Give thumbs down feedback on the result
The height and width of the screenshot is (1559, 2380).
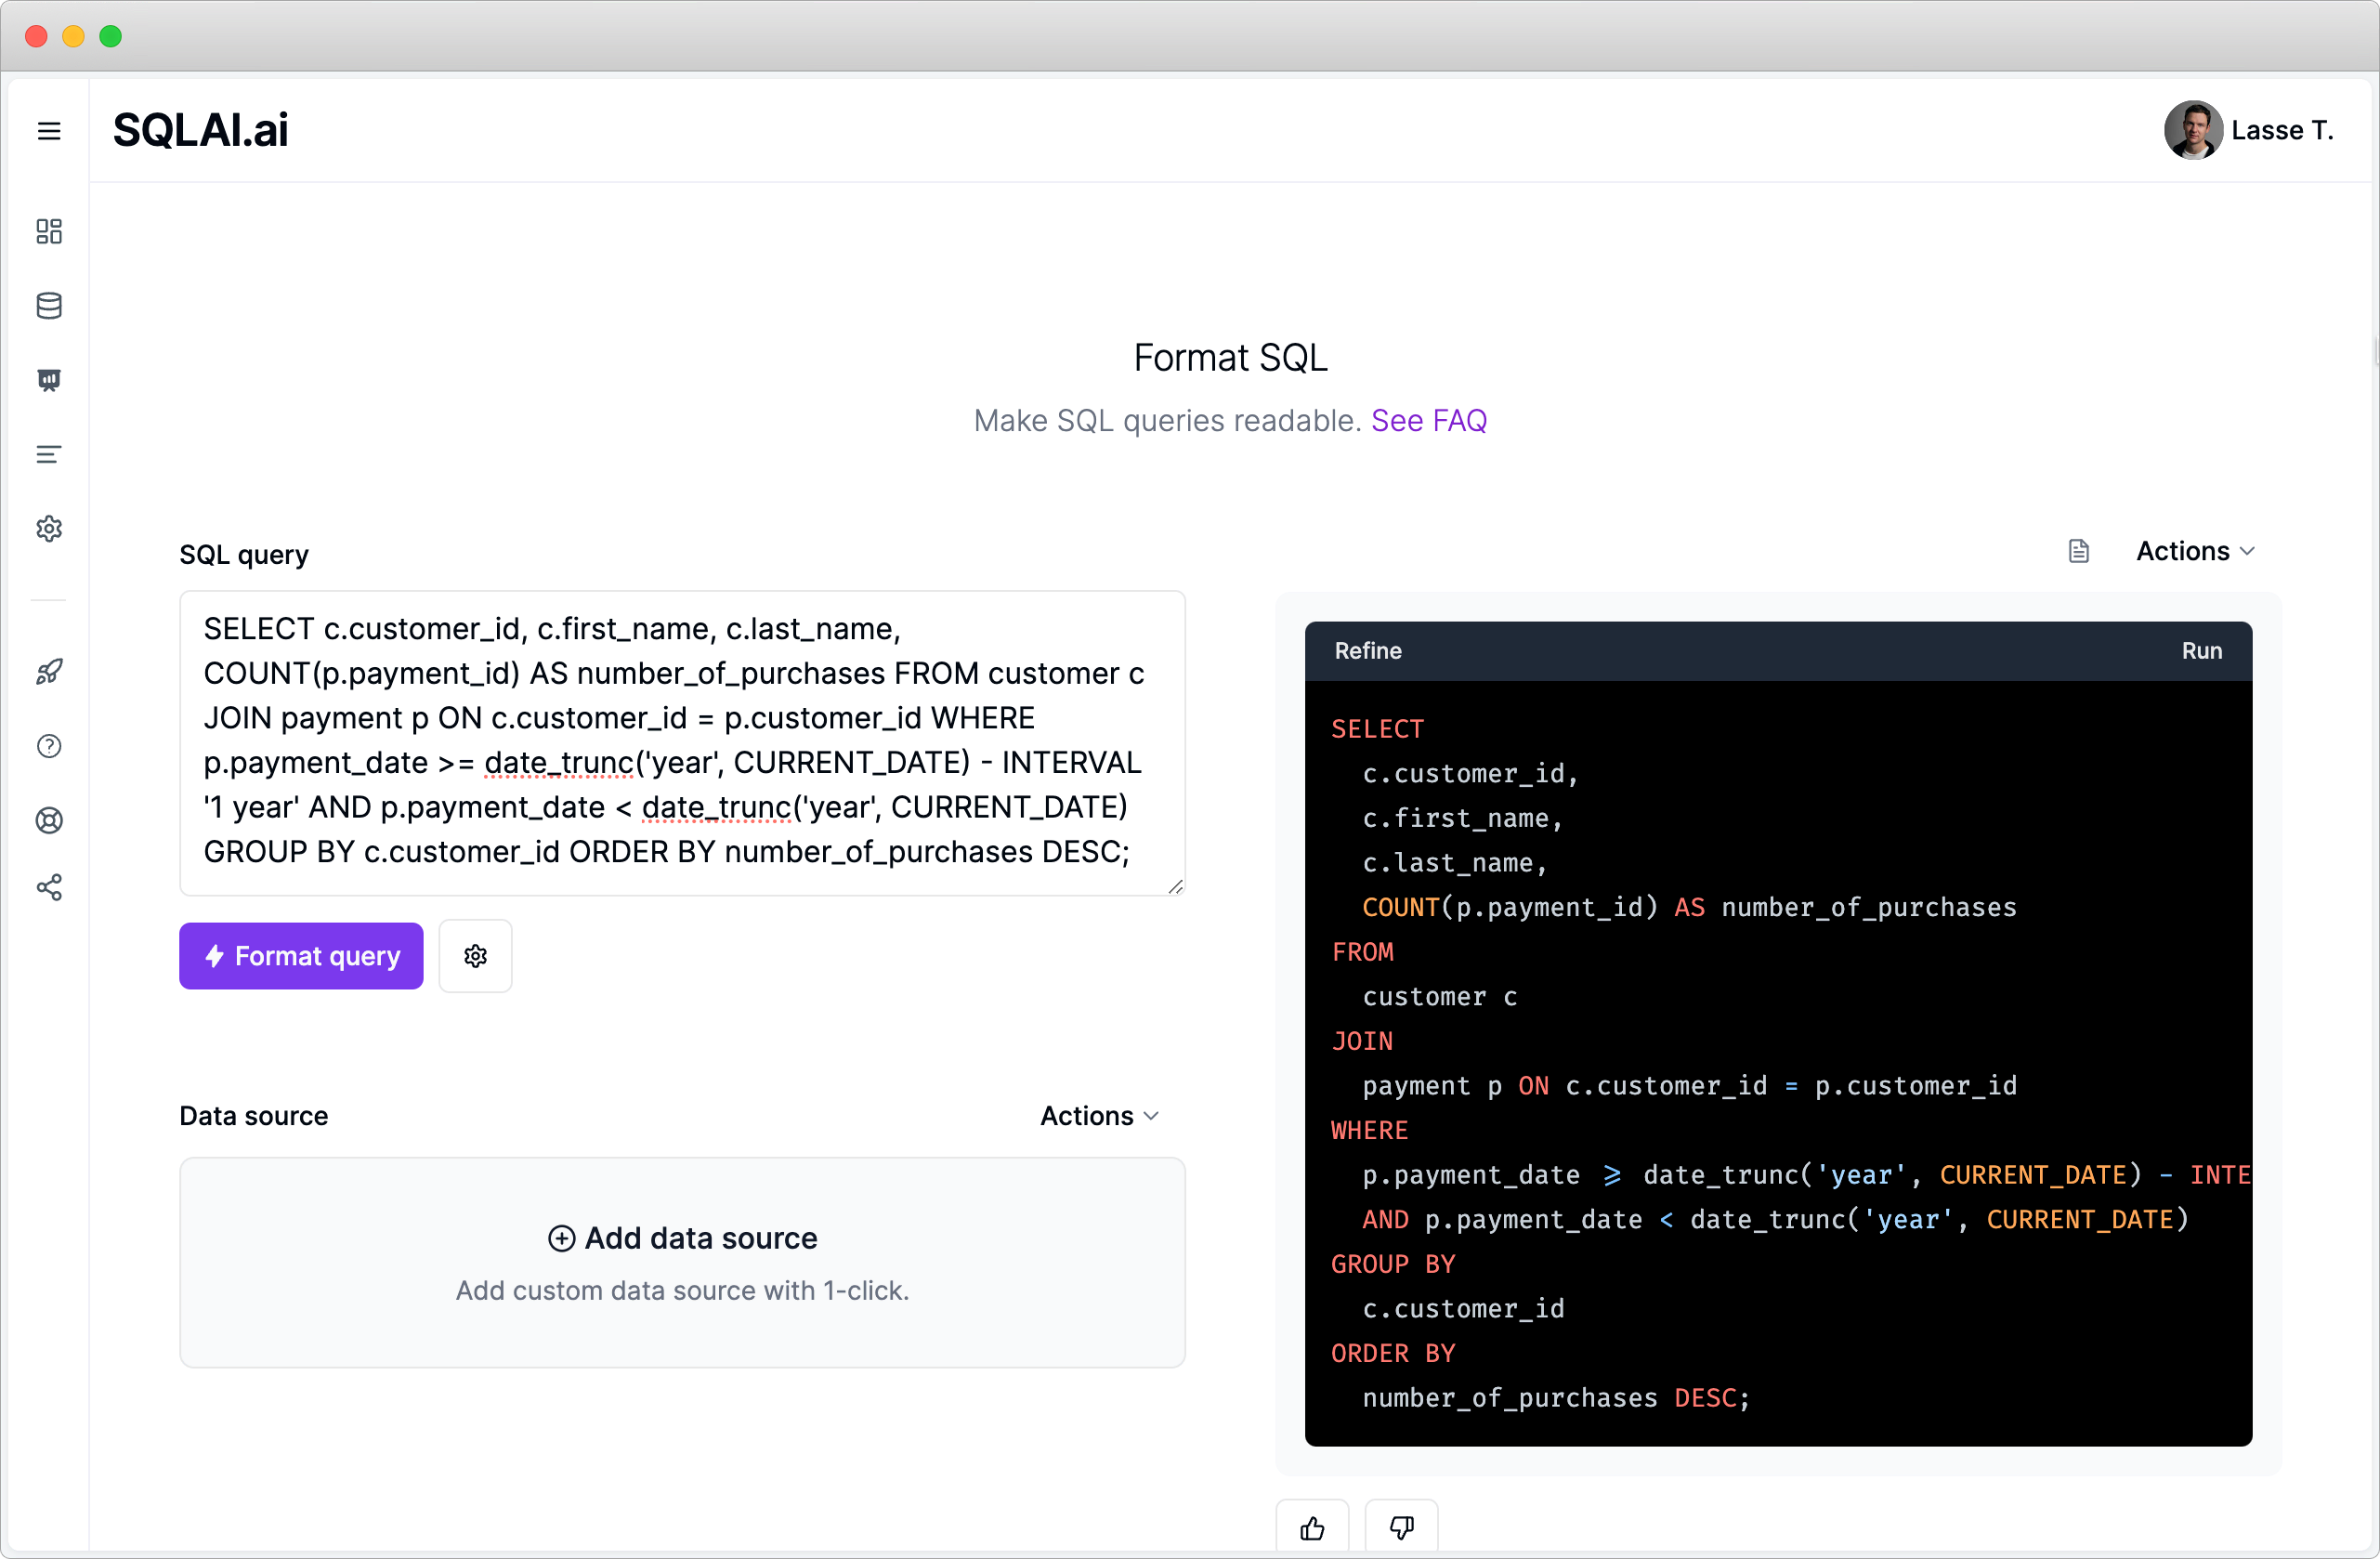1400,1529
